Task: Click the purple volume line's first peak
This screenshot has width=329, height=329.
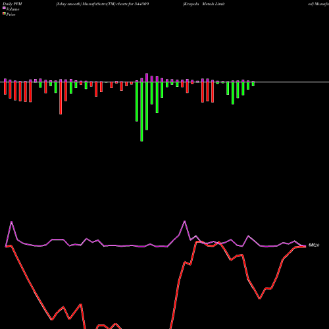Action: [11, 222]
